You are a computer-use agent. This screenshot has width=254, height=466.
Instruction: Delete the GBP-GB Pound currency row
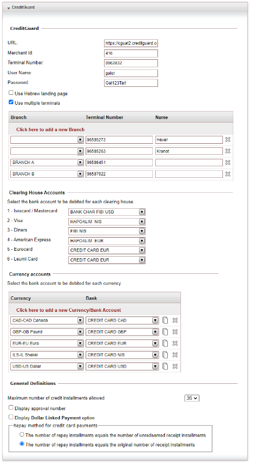[175, 332]
